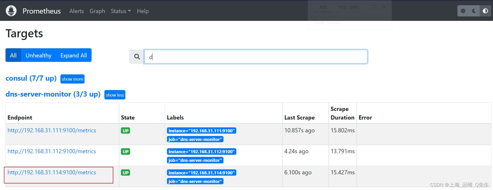Image resolution: width=493 pixels, height=190 pixels.
Task: Click Expand All targets button
Action: [74, 55]
